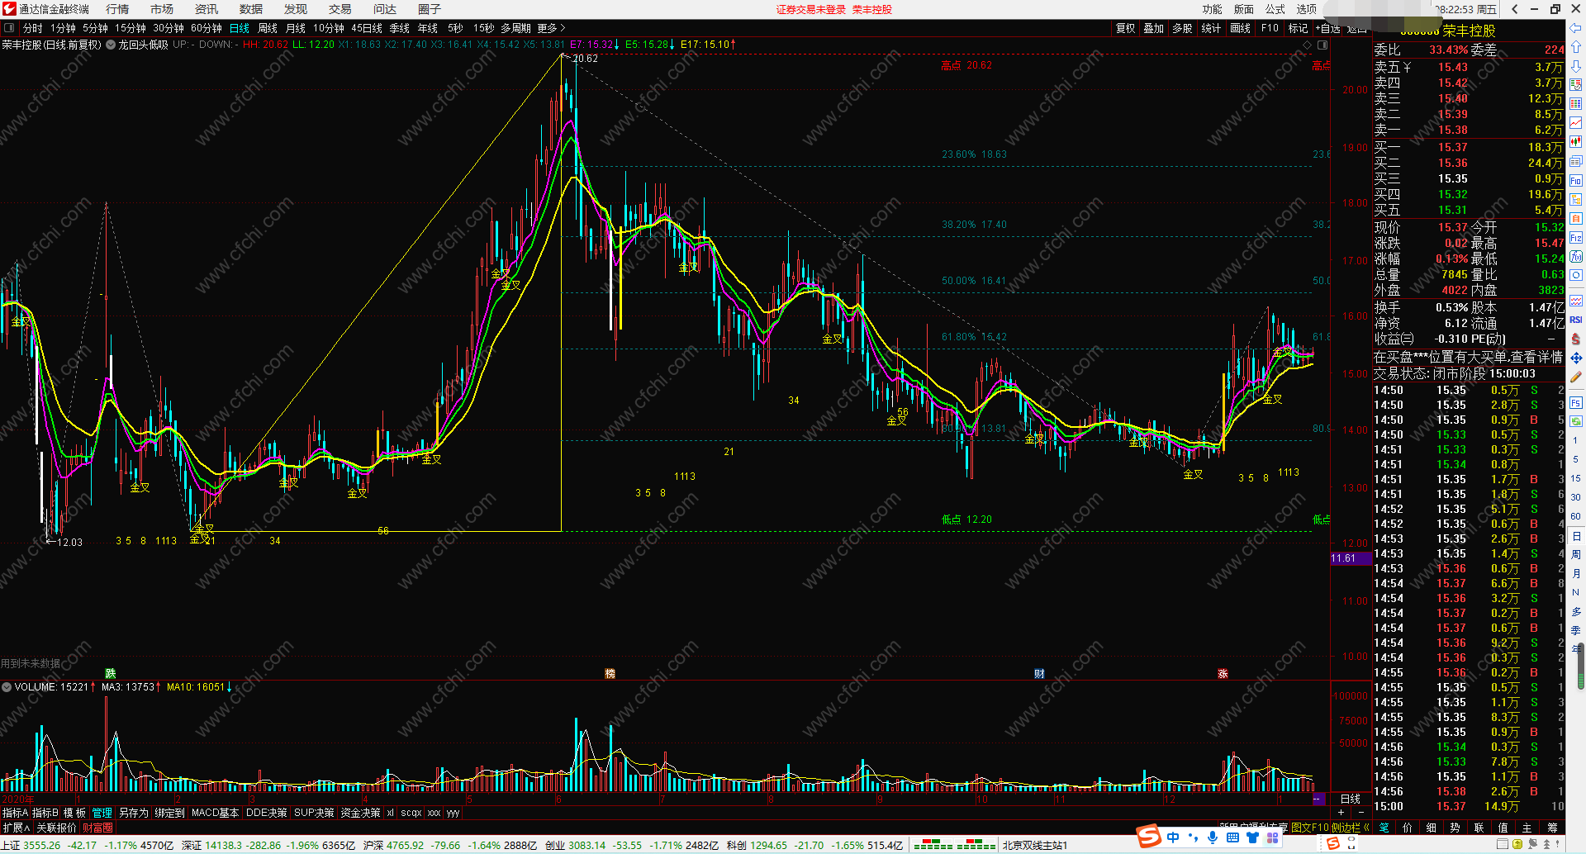Expand the 更多 periods list
This screenshot has height=854, width=1586.
(551, 28)
